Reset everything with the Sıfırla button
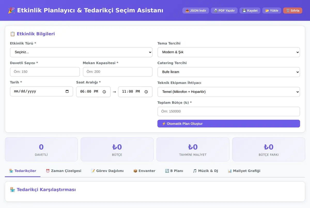Viewport: 310px width, 208px height. [x=293, y=11]
